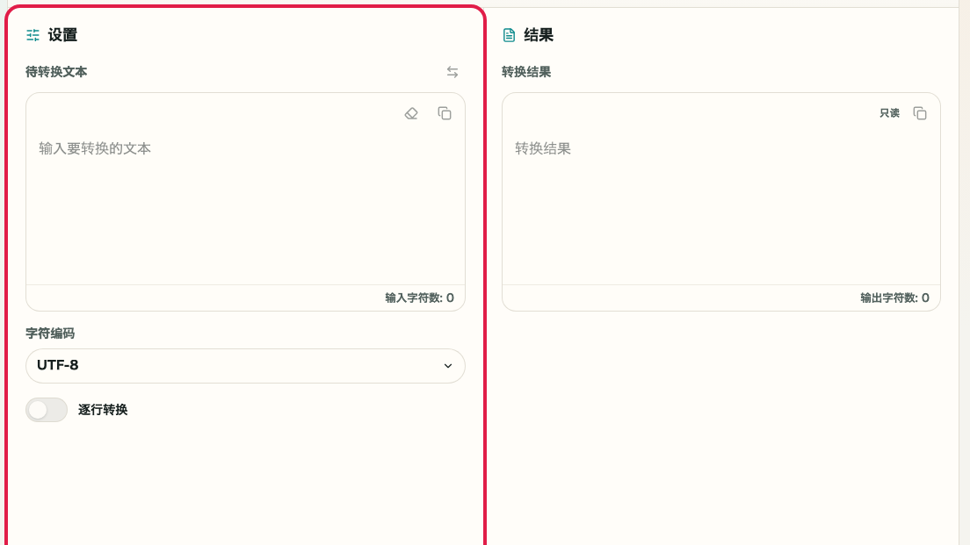Click the 只读 read-only label
The height and width of the screenshot is (545, 970).
[889, 113]
